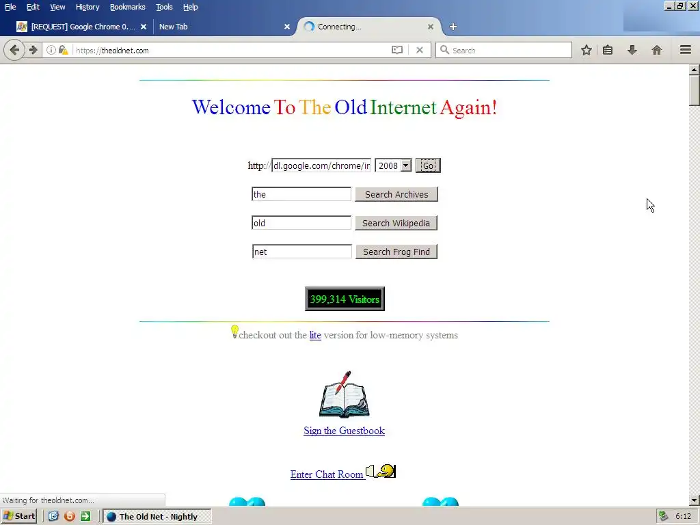Open the Downloads arrow icon
Viewport: 700px width, 525px height.
pos(632,50)
